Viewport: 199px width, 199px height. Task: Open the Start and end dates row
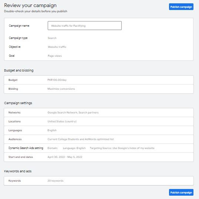pos(99,157)
